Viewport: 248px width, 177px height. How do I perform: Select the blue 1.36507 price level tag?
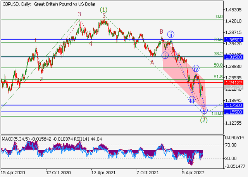pyautogui.click(x=236, y=40)
